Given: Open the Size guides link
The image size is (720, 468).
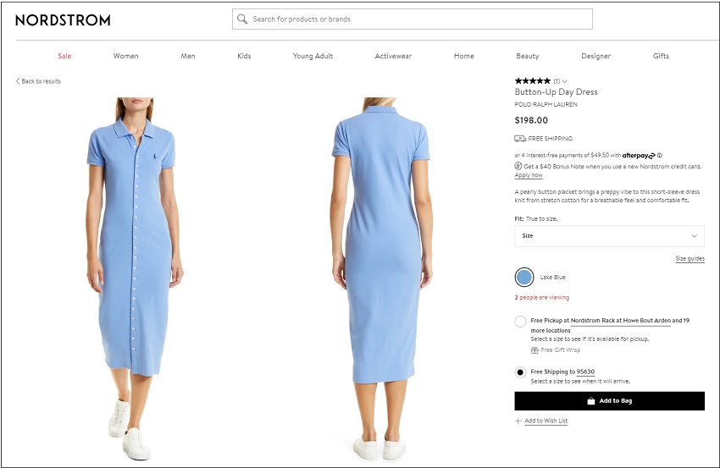Looking at the screenshot, I should [x=690, y=259].
